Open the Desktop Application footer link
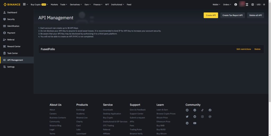This screenshot has height=136, width=271. click(x=112, y=114)
